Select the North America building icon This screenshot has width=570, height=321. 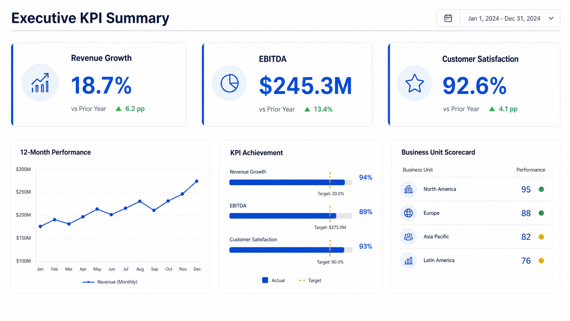point(408,189)
